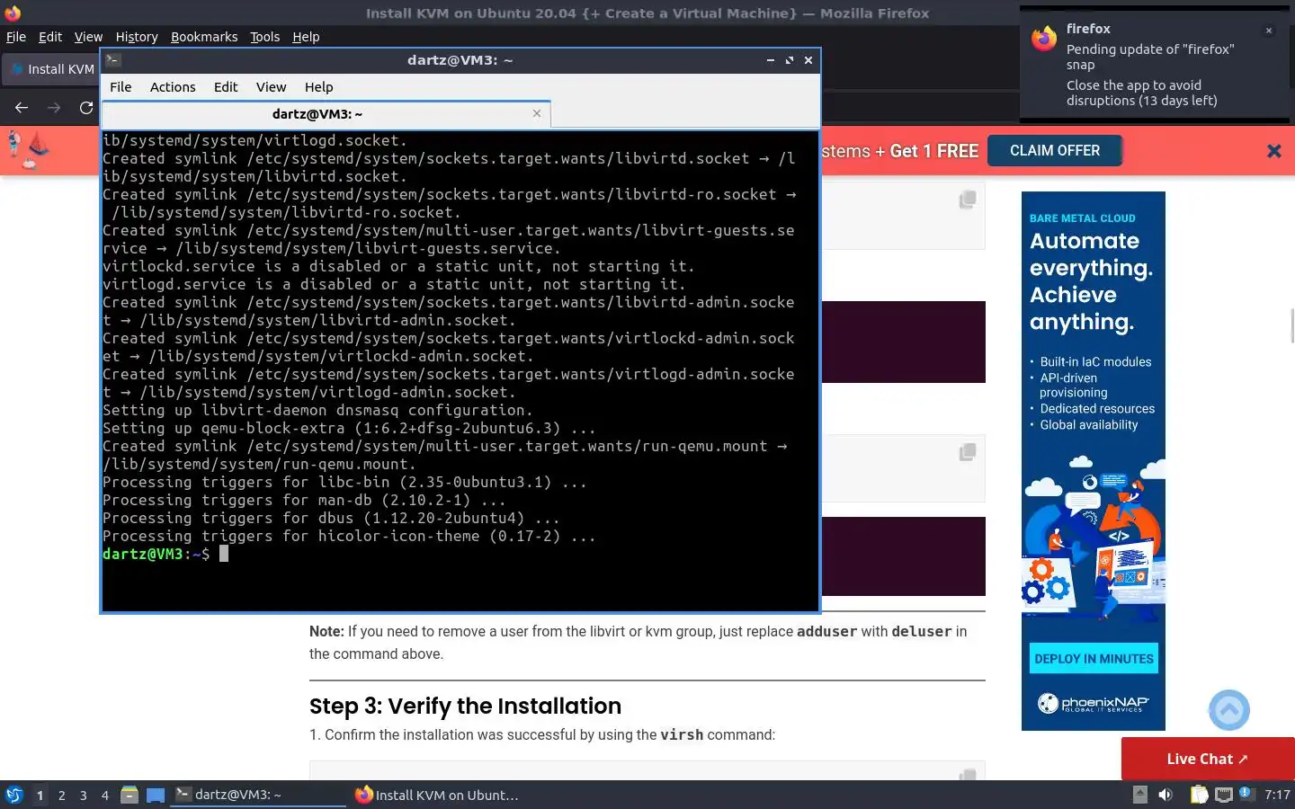Click Firefox back arrow button
This screenshot has height=809, width=1295.
pos(22,108)
